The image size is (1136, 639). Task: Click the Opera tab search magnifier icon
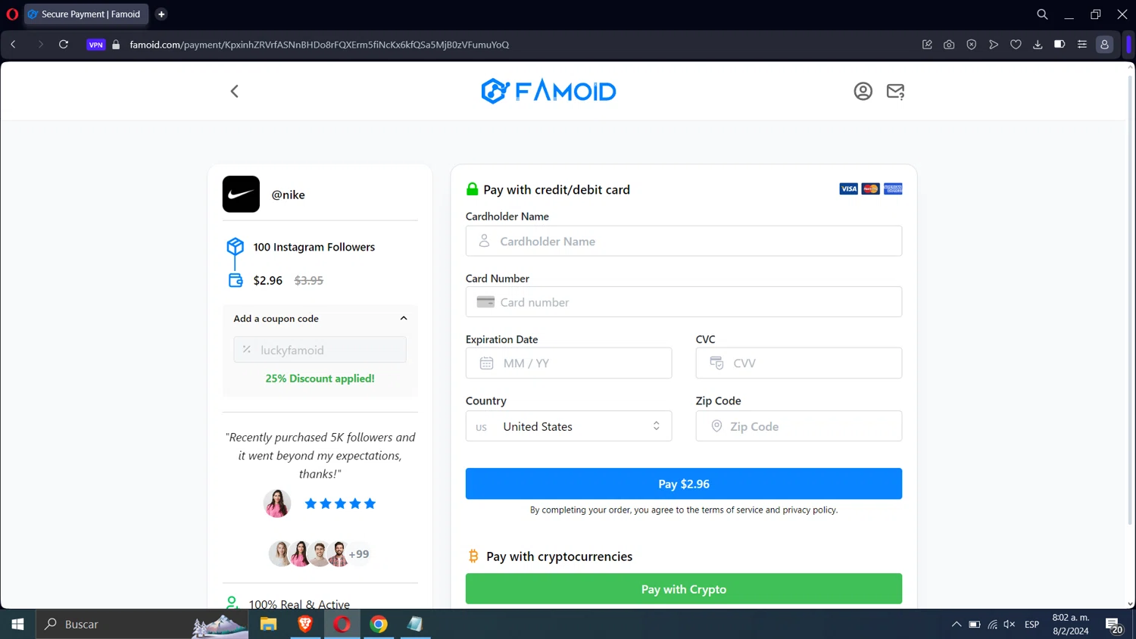click(1042, 14)
